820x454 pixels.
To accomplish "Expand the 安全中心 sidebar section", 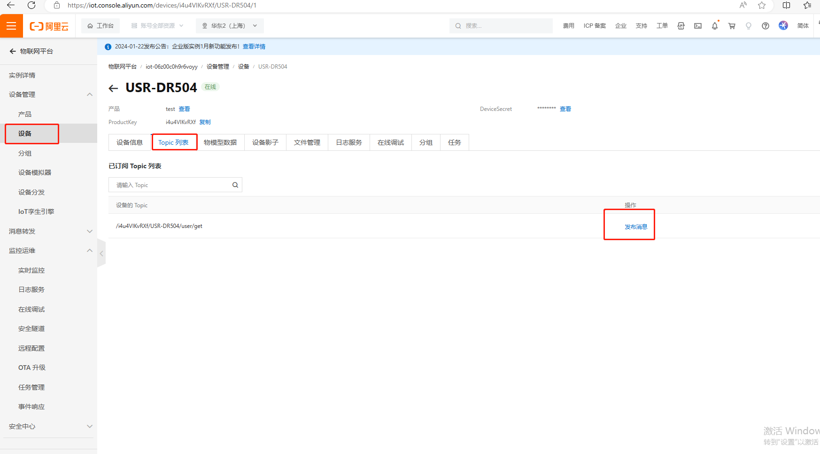I will tap(89, 426).
